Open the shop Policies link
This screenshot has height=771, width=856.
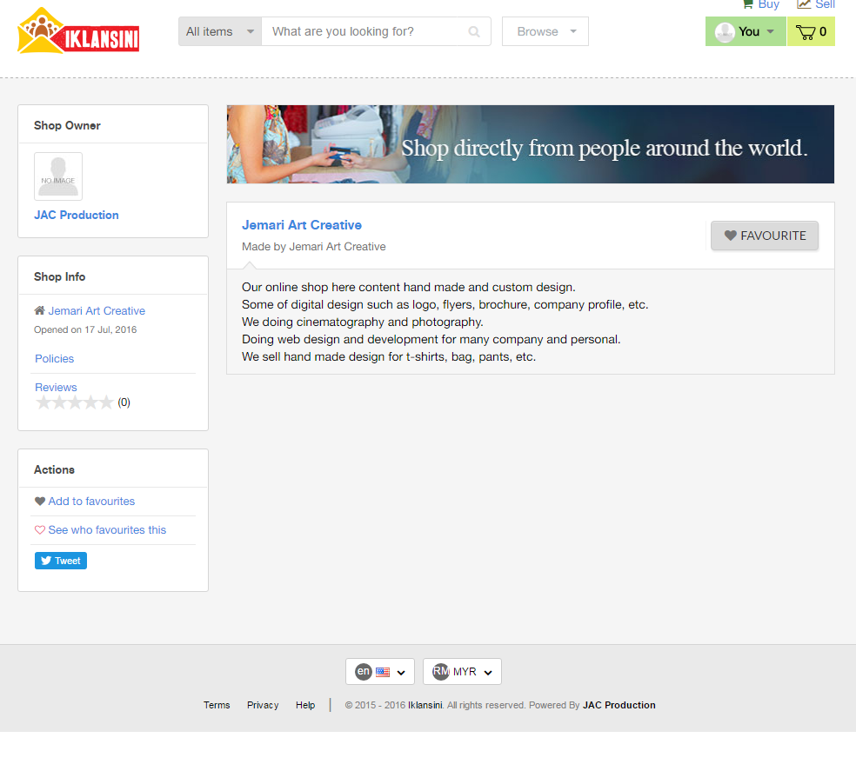pos(55,358)
